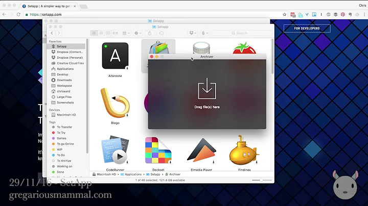Go forward in Finder
Viewport: 368px width, 206px height.
pos(59,33)
